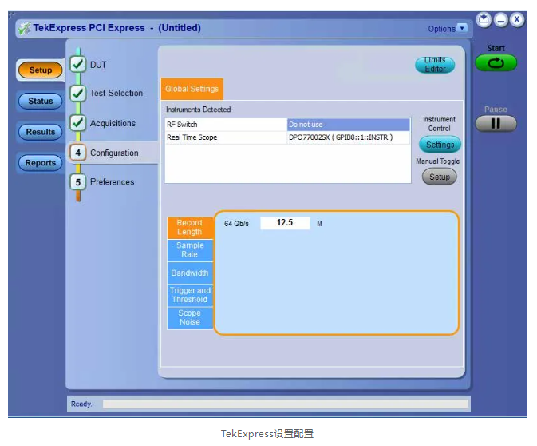This screenshot has height=446, width=537.
Task: Select the Real Time Scope instrument field
Action: coord(348,137)
